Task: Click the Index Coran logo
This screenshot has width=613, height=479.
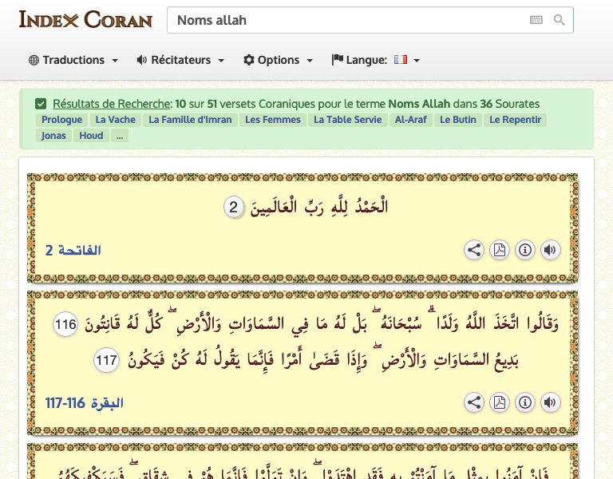Action: tap(85, 19)
